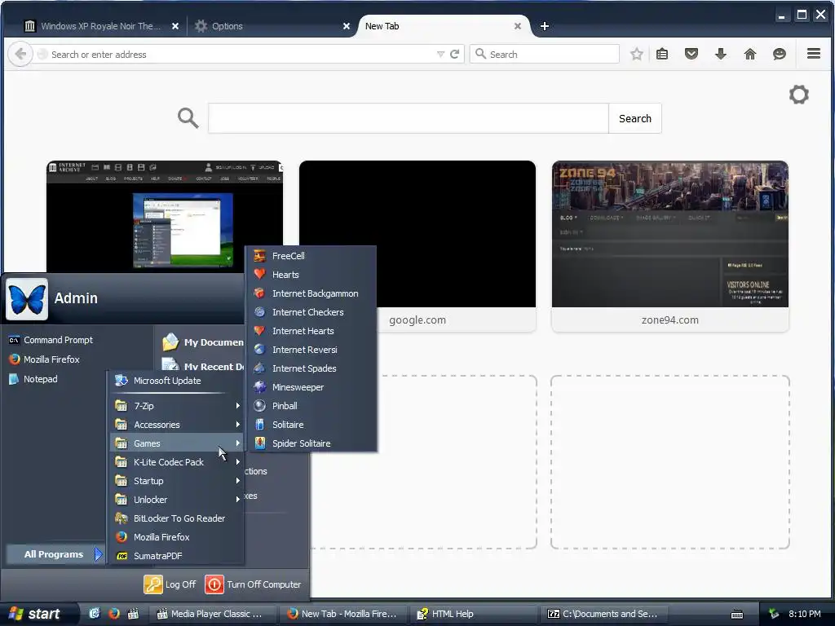Expand the Accessories folder
Screen dimensions: 835x626
[176, 425]
